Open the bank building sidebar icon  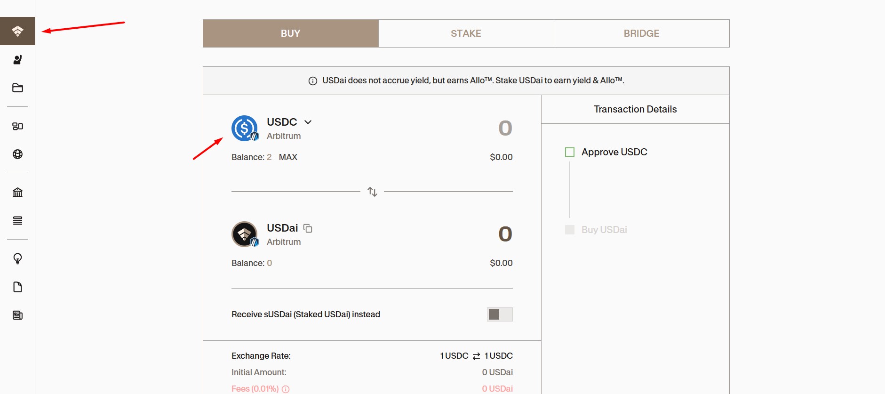click(17, 193)
